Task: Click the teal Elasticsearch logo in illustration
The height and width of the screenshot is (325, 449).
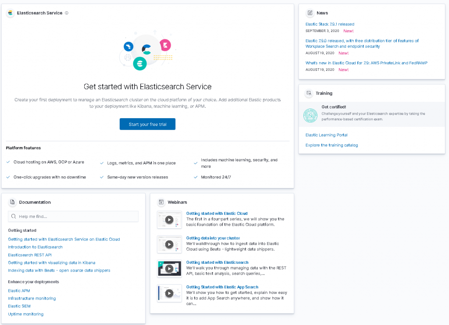Action: 140,63
